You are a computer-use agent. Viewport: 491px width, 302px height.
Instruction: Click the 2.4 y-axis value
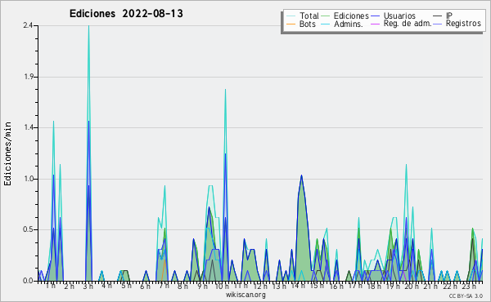point(28,25)
